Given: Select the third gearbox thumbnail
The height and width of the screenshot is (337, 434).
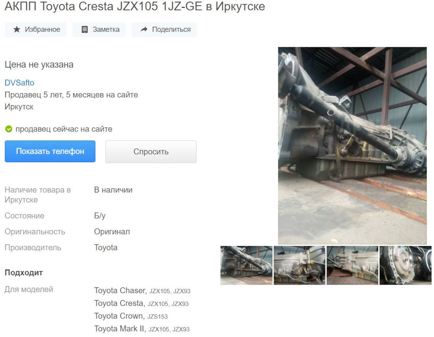Looking at the screenshot, I should [x=352, y=265].
